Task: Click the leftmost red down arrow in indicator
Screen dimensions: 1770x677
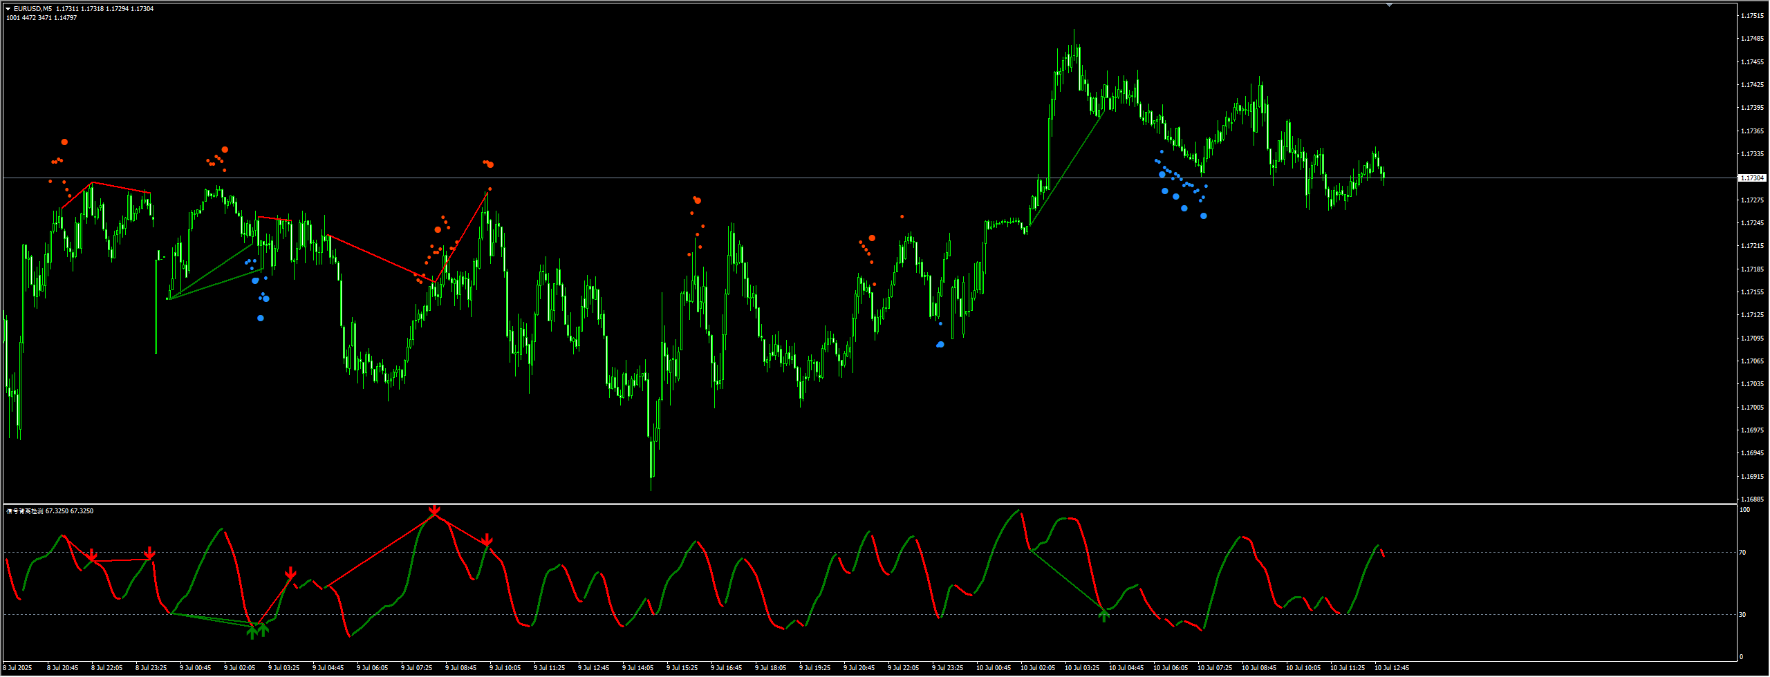Action: pyautogui.click(x=92, y=555)
